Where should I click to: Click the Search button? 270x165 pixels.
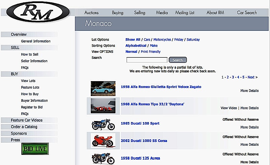coord(178,60)
